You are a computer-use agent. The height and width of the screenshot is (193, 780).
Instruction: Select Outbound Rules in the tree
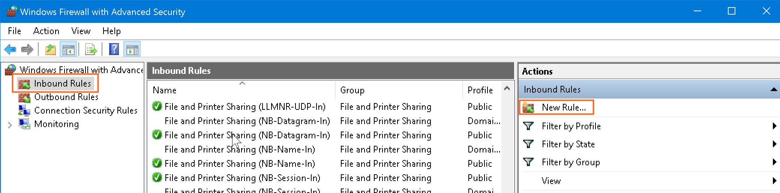(x=66, y=97)
